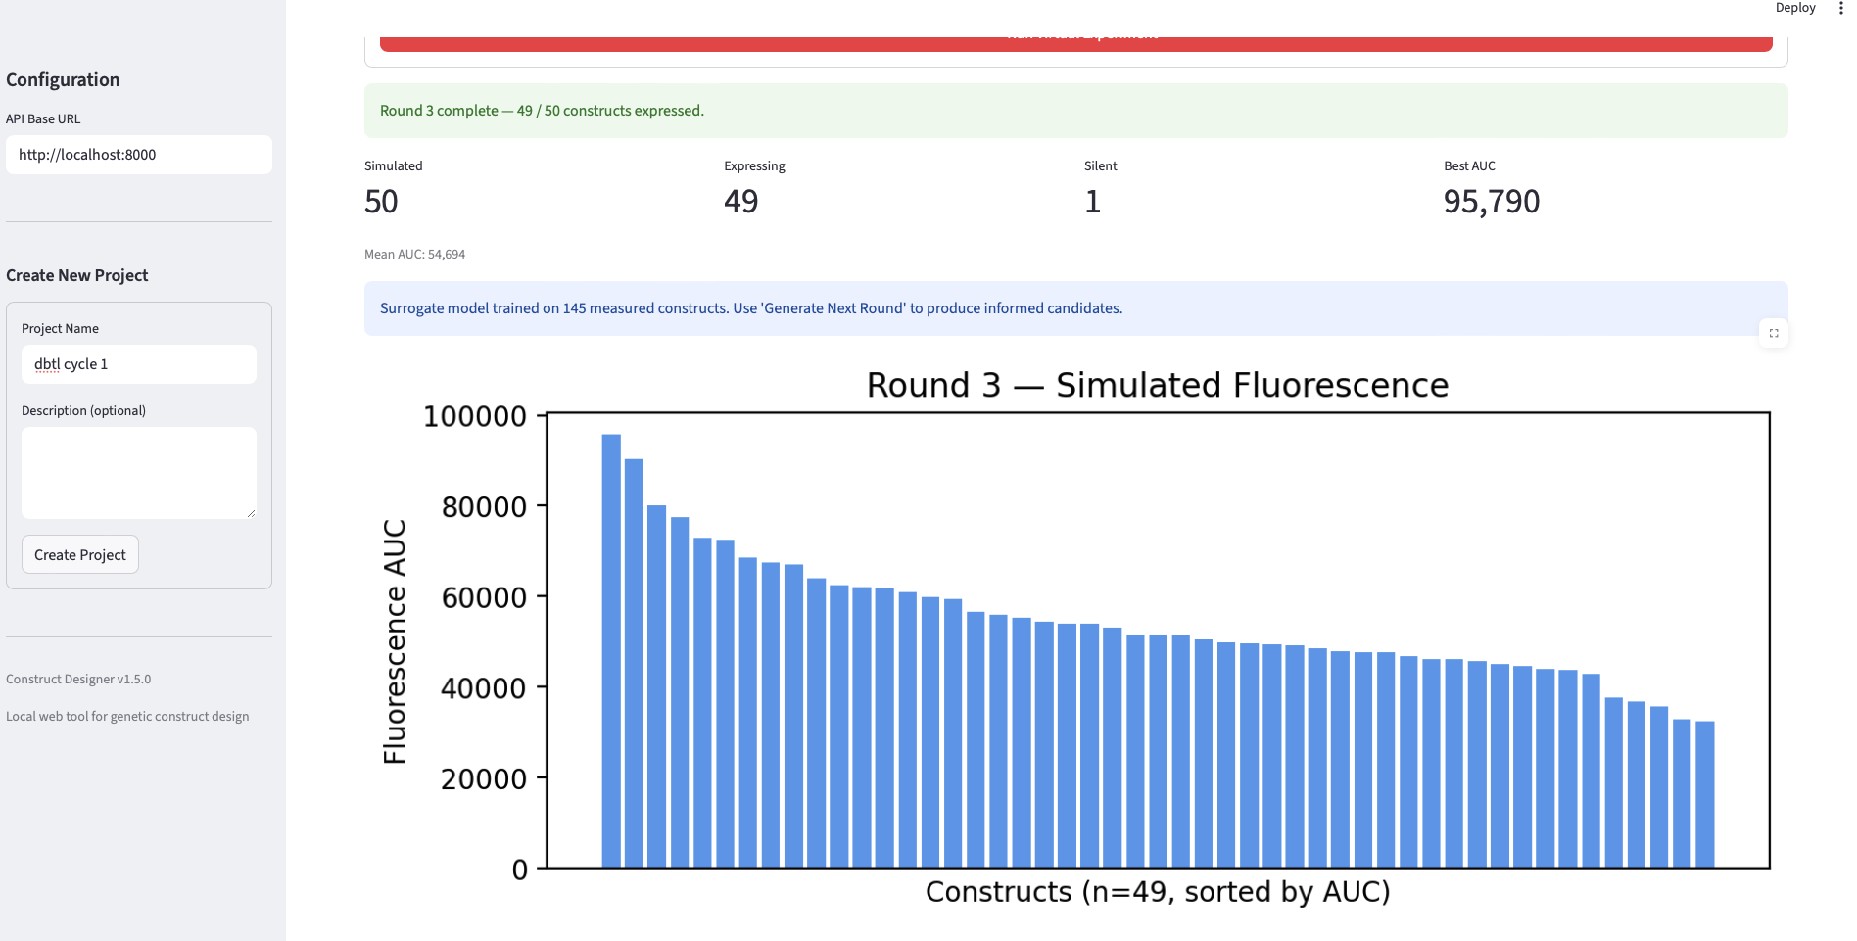Click the Description box resize handle

pos(251,512)
